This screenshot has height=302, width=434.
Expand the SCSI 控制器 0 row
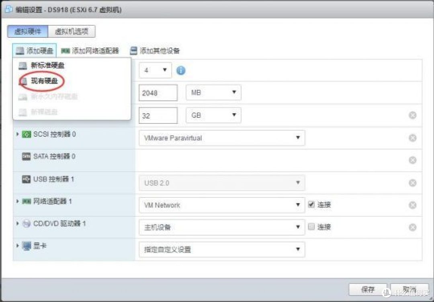17,134
